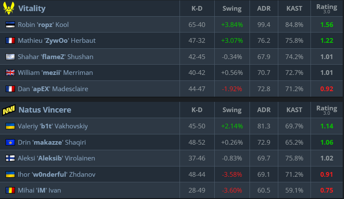Sort Vitality table by K-D column
The image size is (344, 199).
[x=197, y=9]
